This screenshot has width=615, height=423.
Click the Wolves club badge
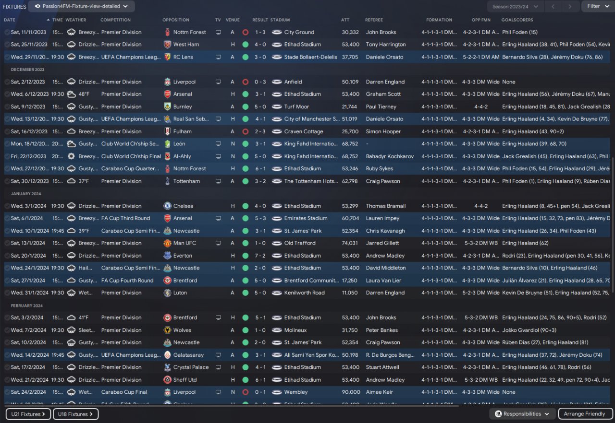coord(167,330)
